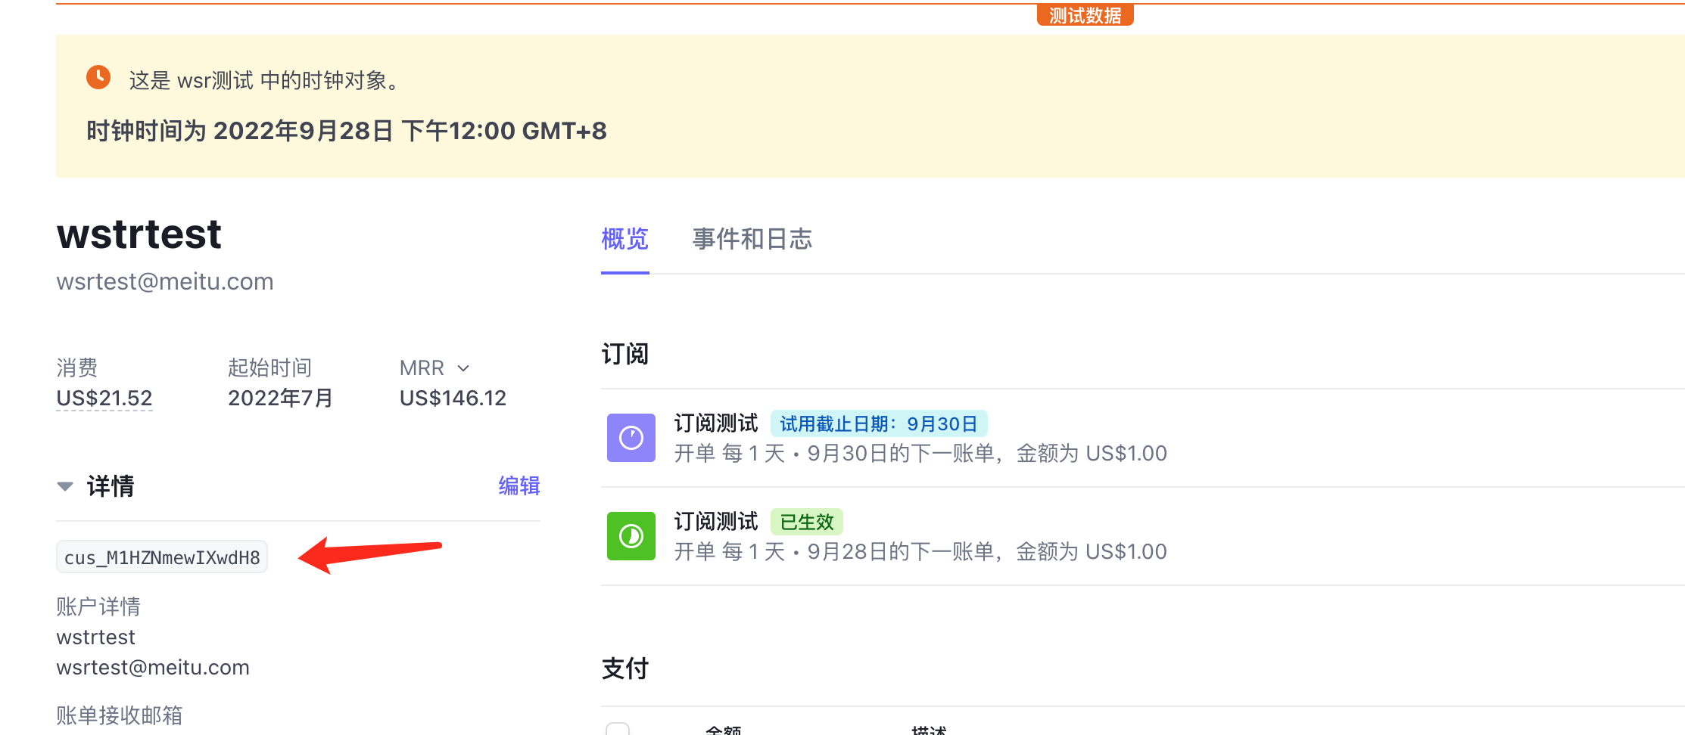Screen dimensions: 1685x735
Task: Open the active 订阅测试 subscription title
Action: pyautogui.click(x=715, y=522)
